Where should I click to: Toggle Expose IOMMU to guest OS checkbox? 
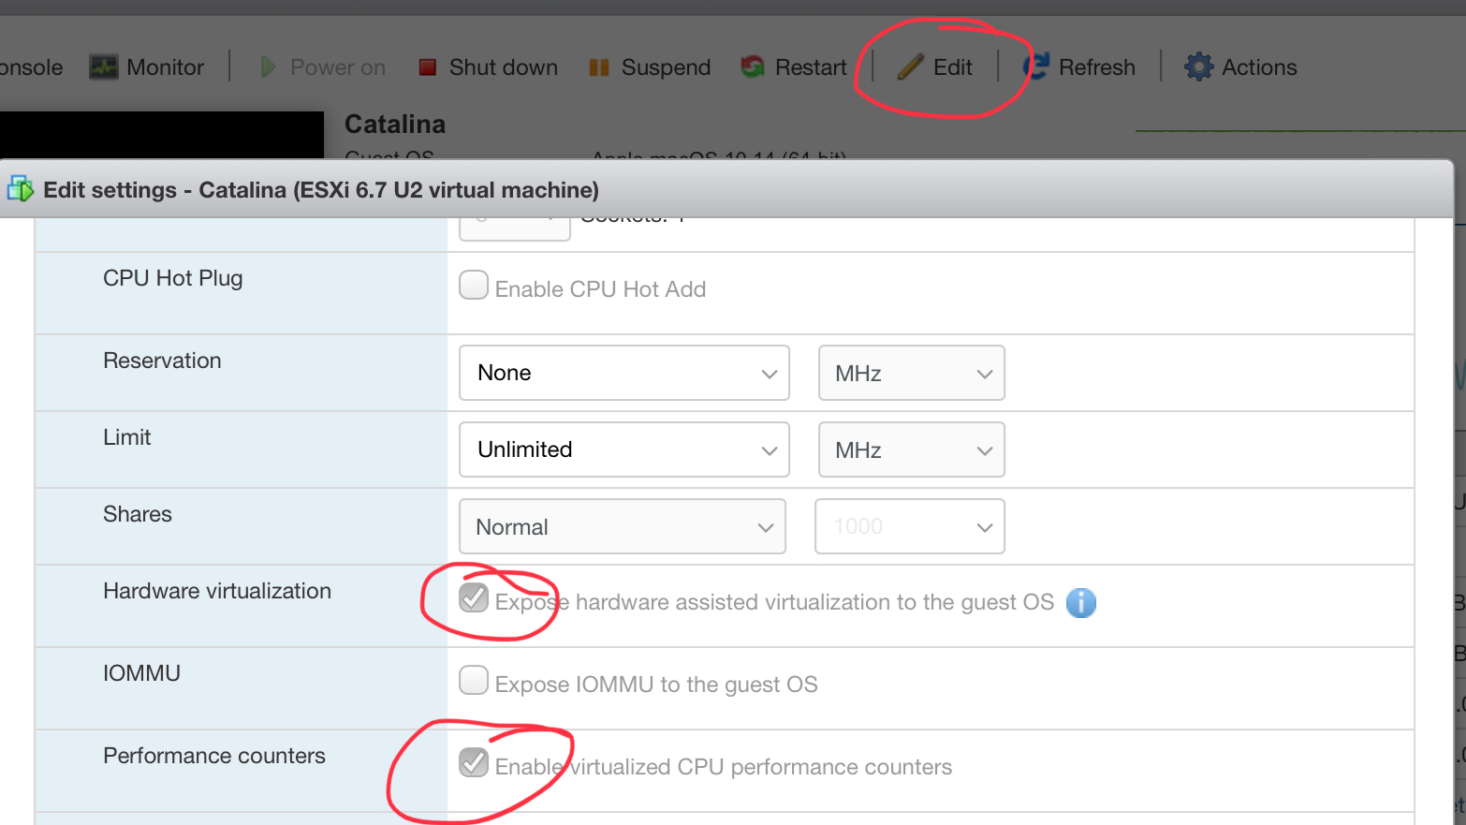click(474, 681)
